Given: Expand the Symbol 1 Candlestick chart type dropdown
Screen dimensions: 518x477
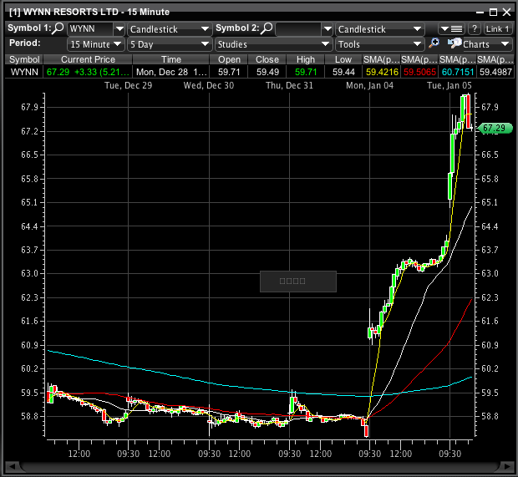Looking at the screenshot, I should 205,29.
